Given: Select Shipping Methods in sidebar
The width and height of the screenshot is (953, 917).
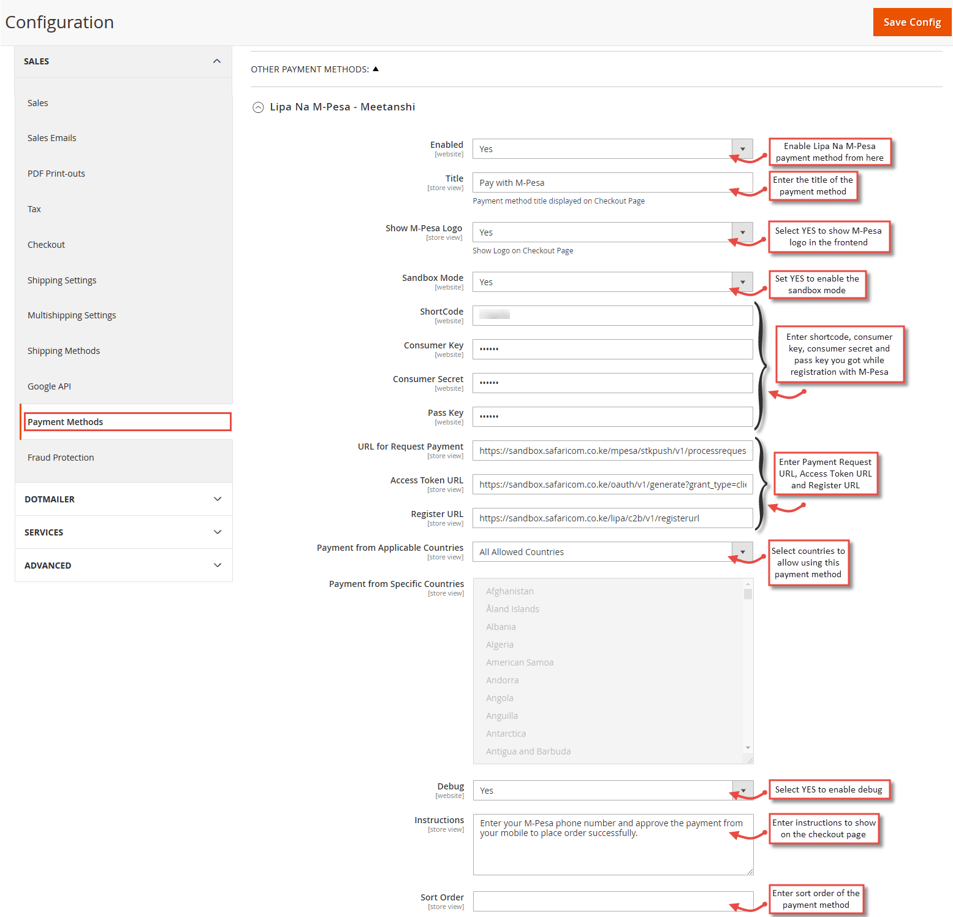Looking at the screenshot, I should pyautogui.click(x=64, y=351).
